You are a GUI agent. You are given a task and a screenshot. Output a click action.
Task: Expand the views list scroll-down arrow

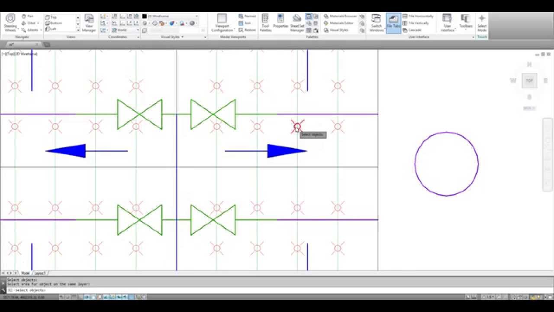78,24
